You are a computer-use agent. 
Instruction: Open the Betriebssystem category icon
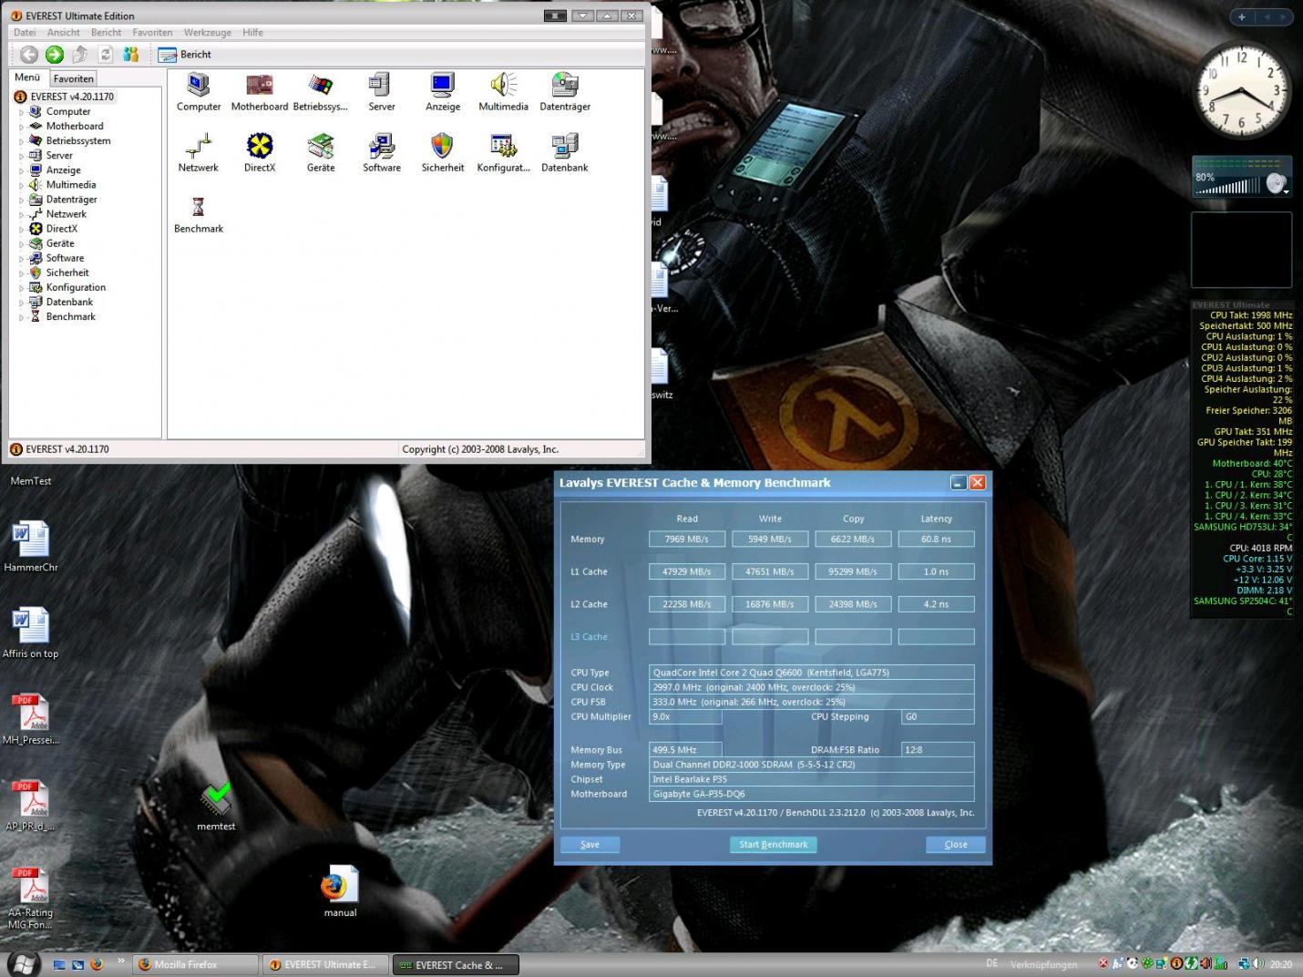point(320,92)
